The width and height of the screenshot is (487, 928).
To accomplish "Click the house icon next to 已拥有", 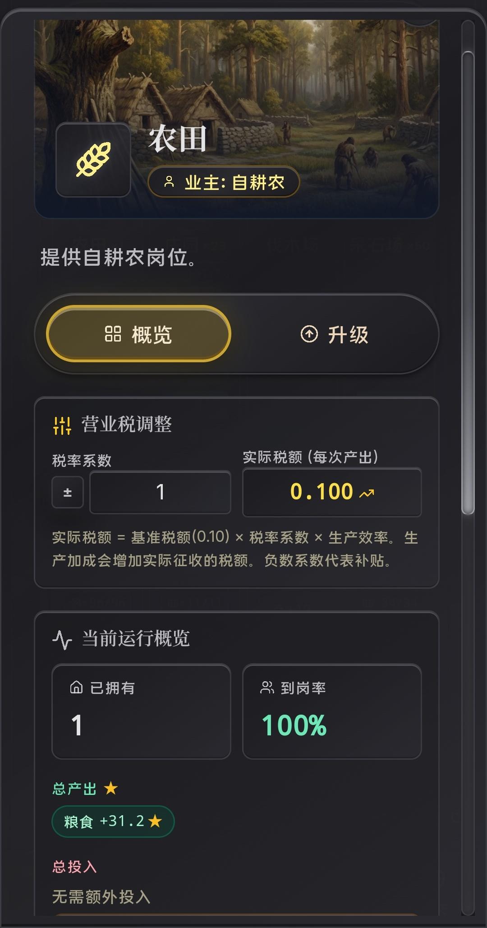I will 76,688.
